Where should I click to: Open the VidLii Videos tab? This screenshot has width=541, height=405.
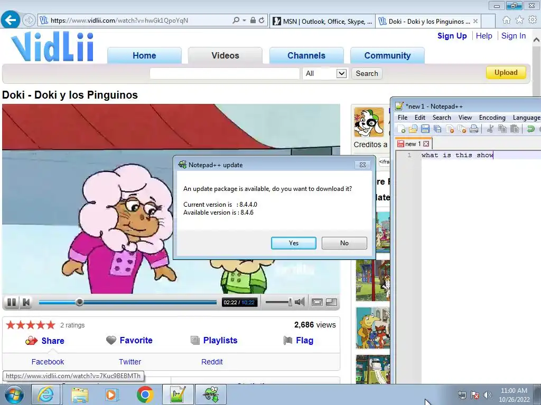(225, 55)
